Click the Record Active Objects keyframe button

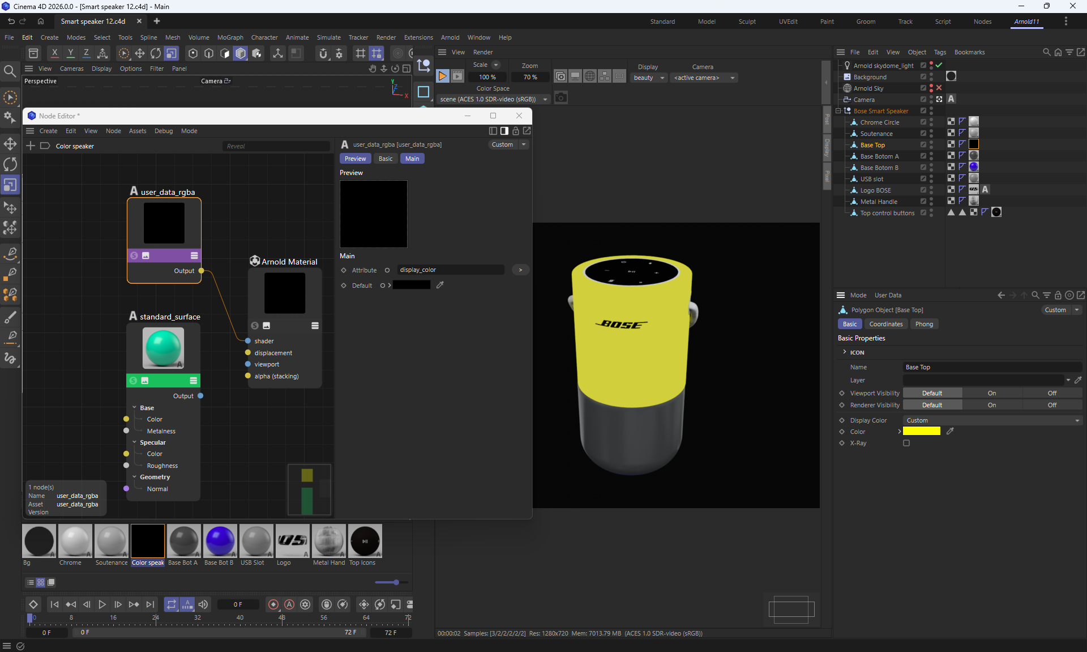pyautogui.click(x=273, y=604)
